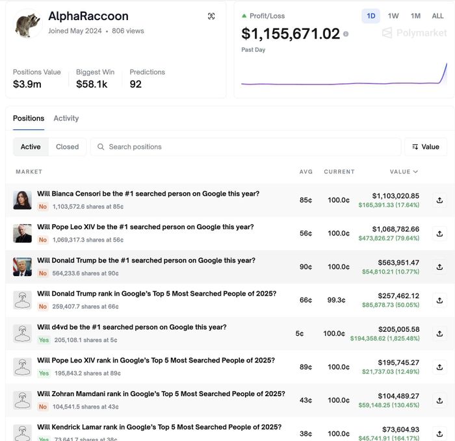Open Kendrick Lamar Top 5 Most Searched market
The width and height of the screenshot is (455, 441).
tap(159, 427)
